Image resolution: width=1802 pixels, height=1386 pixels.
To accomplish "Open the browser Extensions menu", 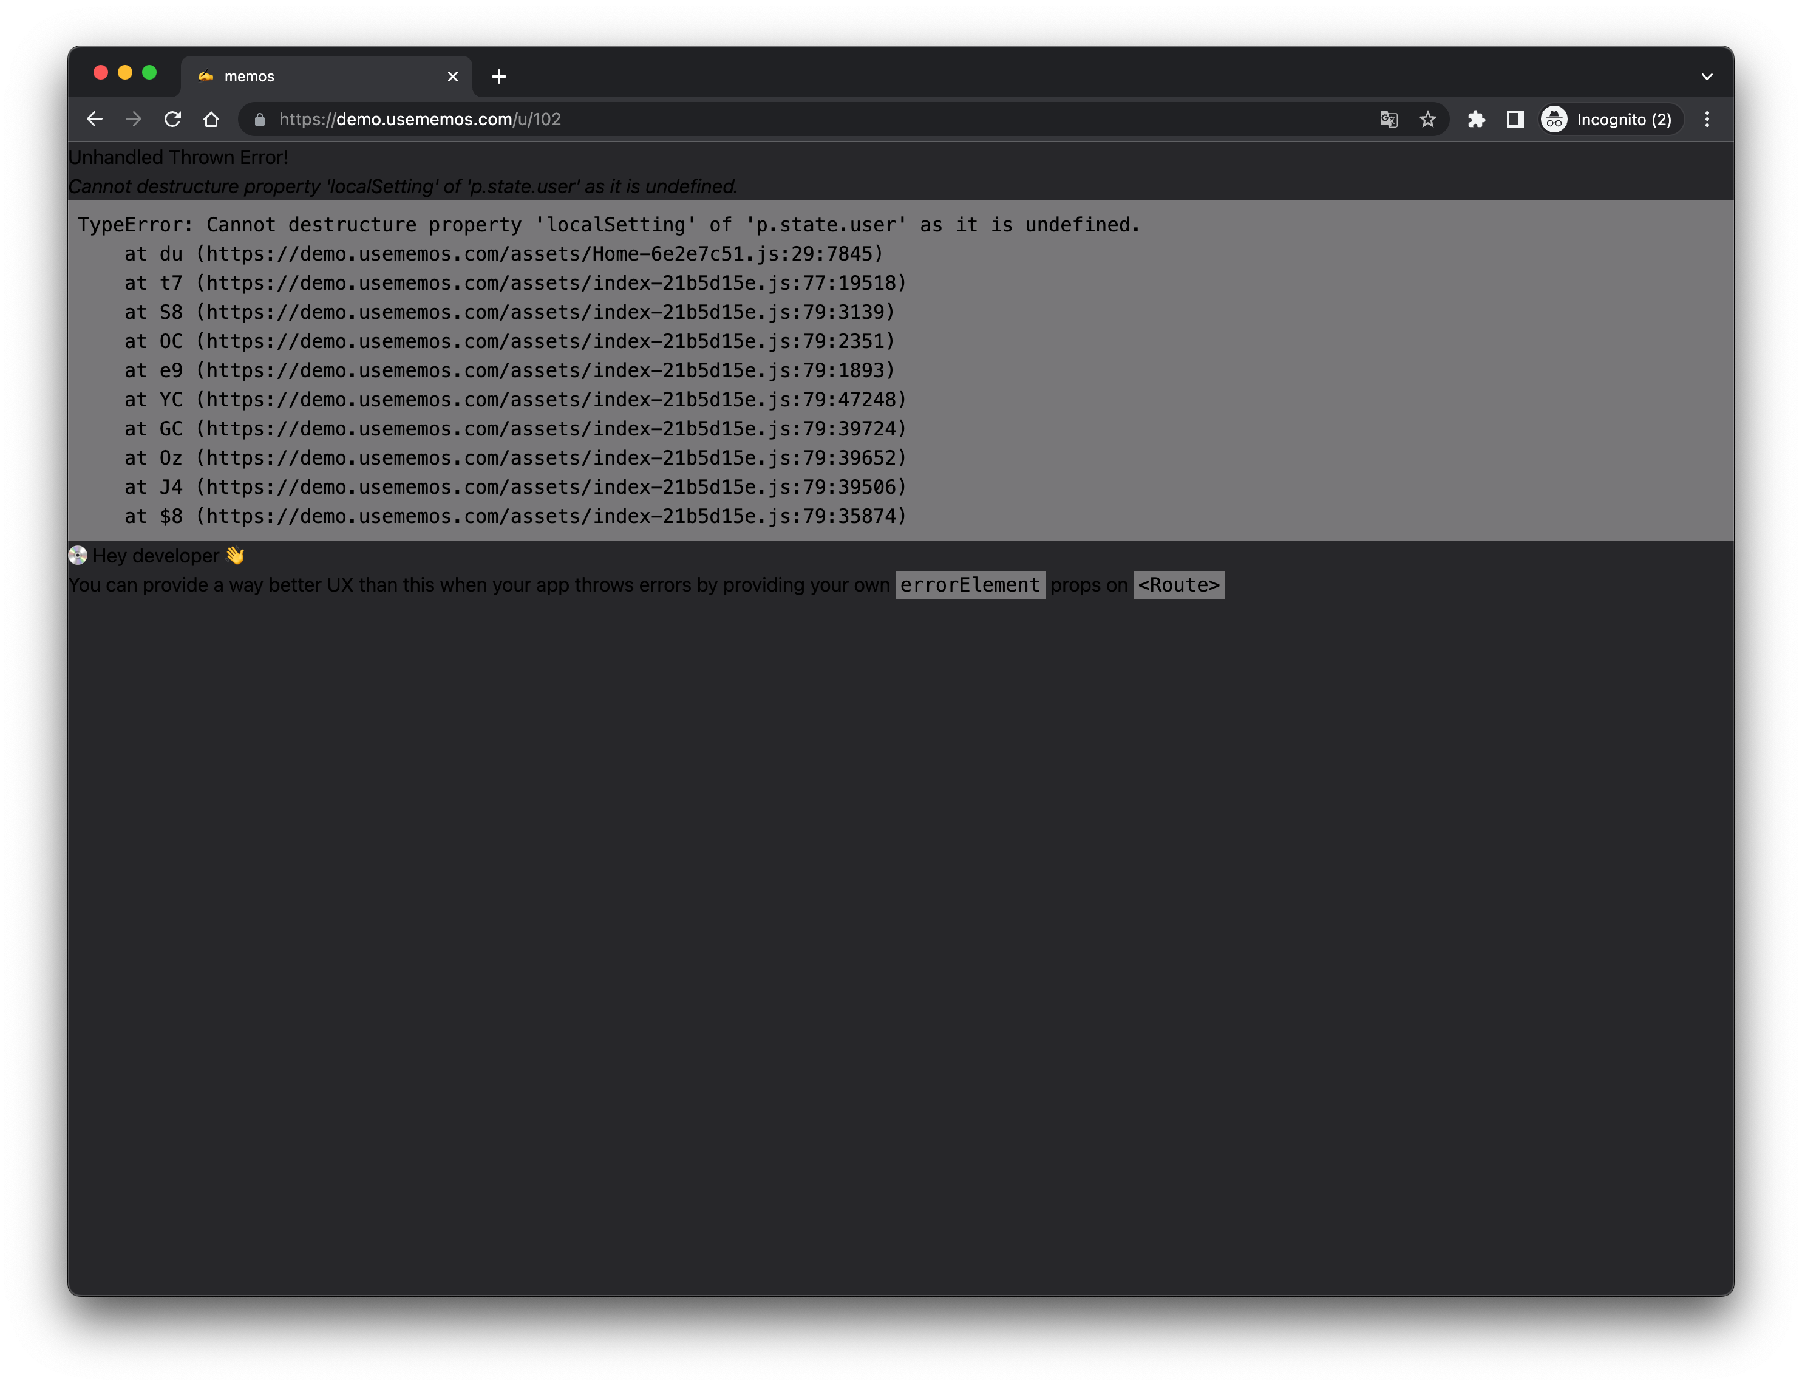I will [1476, 119].
